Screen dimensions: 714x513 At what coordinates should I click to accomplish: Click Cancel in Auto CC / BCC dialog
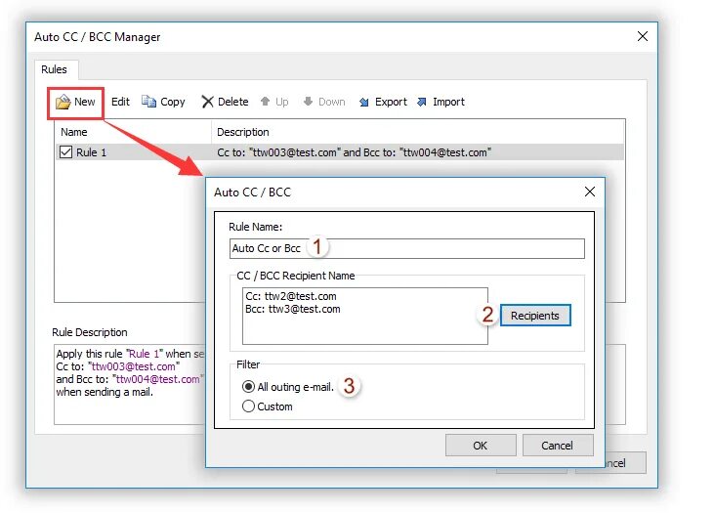tap(558, 446)
